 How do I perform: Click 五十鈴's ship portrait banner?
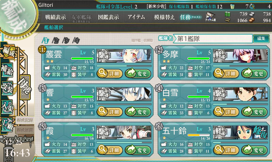pyautogui.click(x=240, y=133)
